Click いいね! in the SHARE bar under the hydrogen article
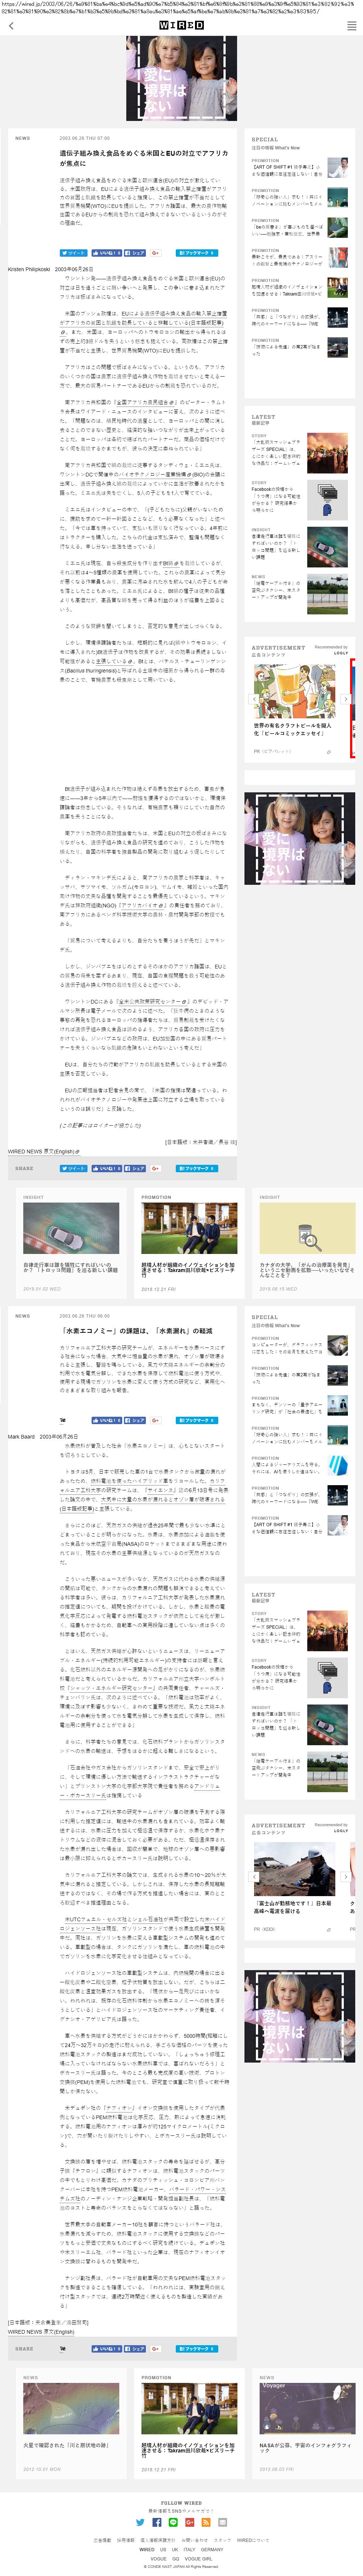 (x=107, y=2349)
